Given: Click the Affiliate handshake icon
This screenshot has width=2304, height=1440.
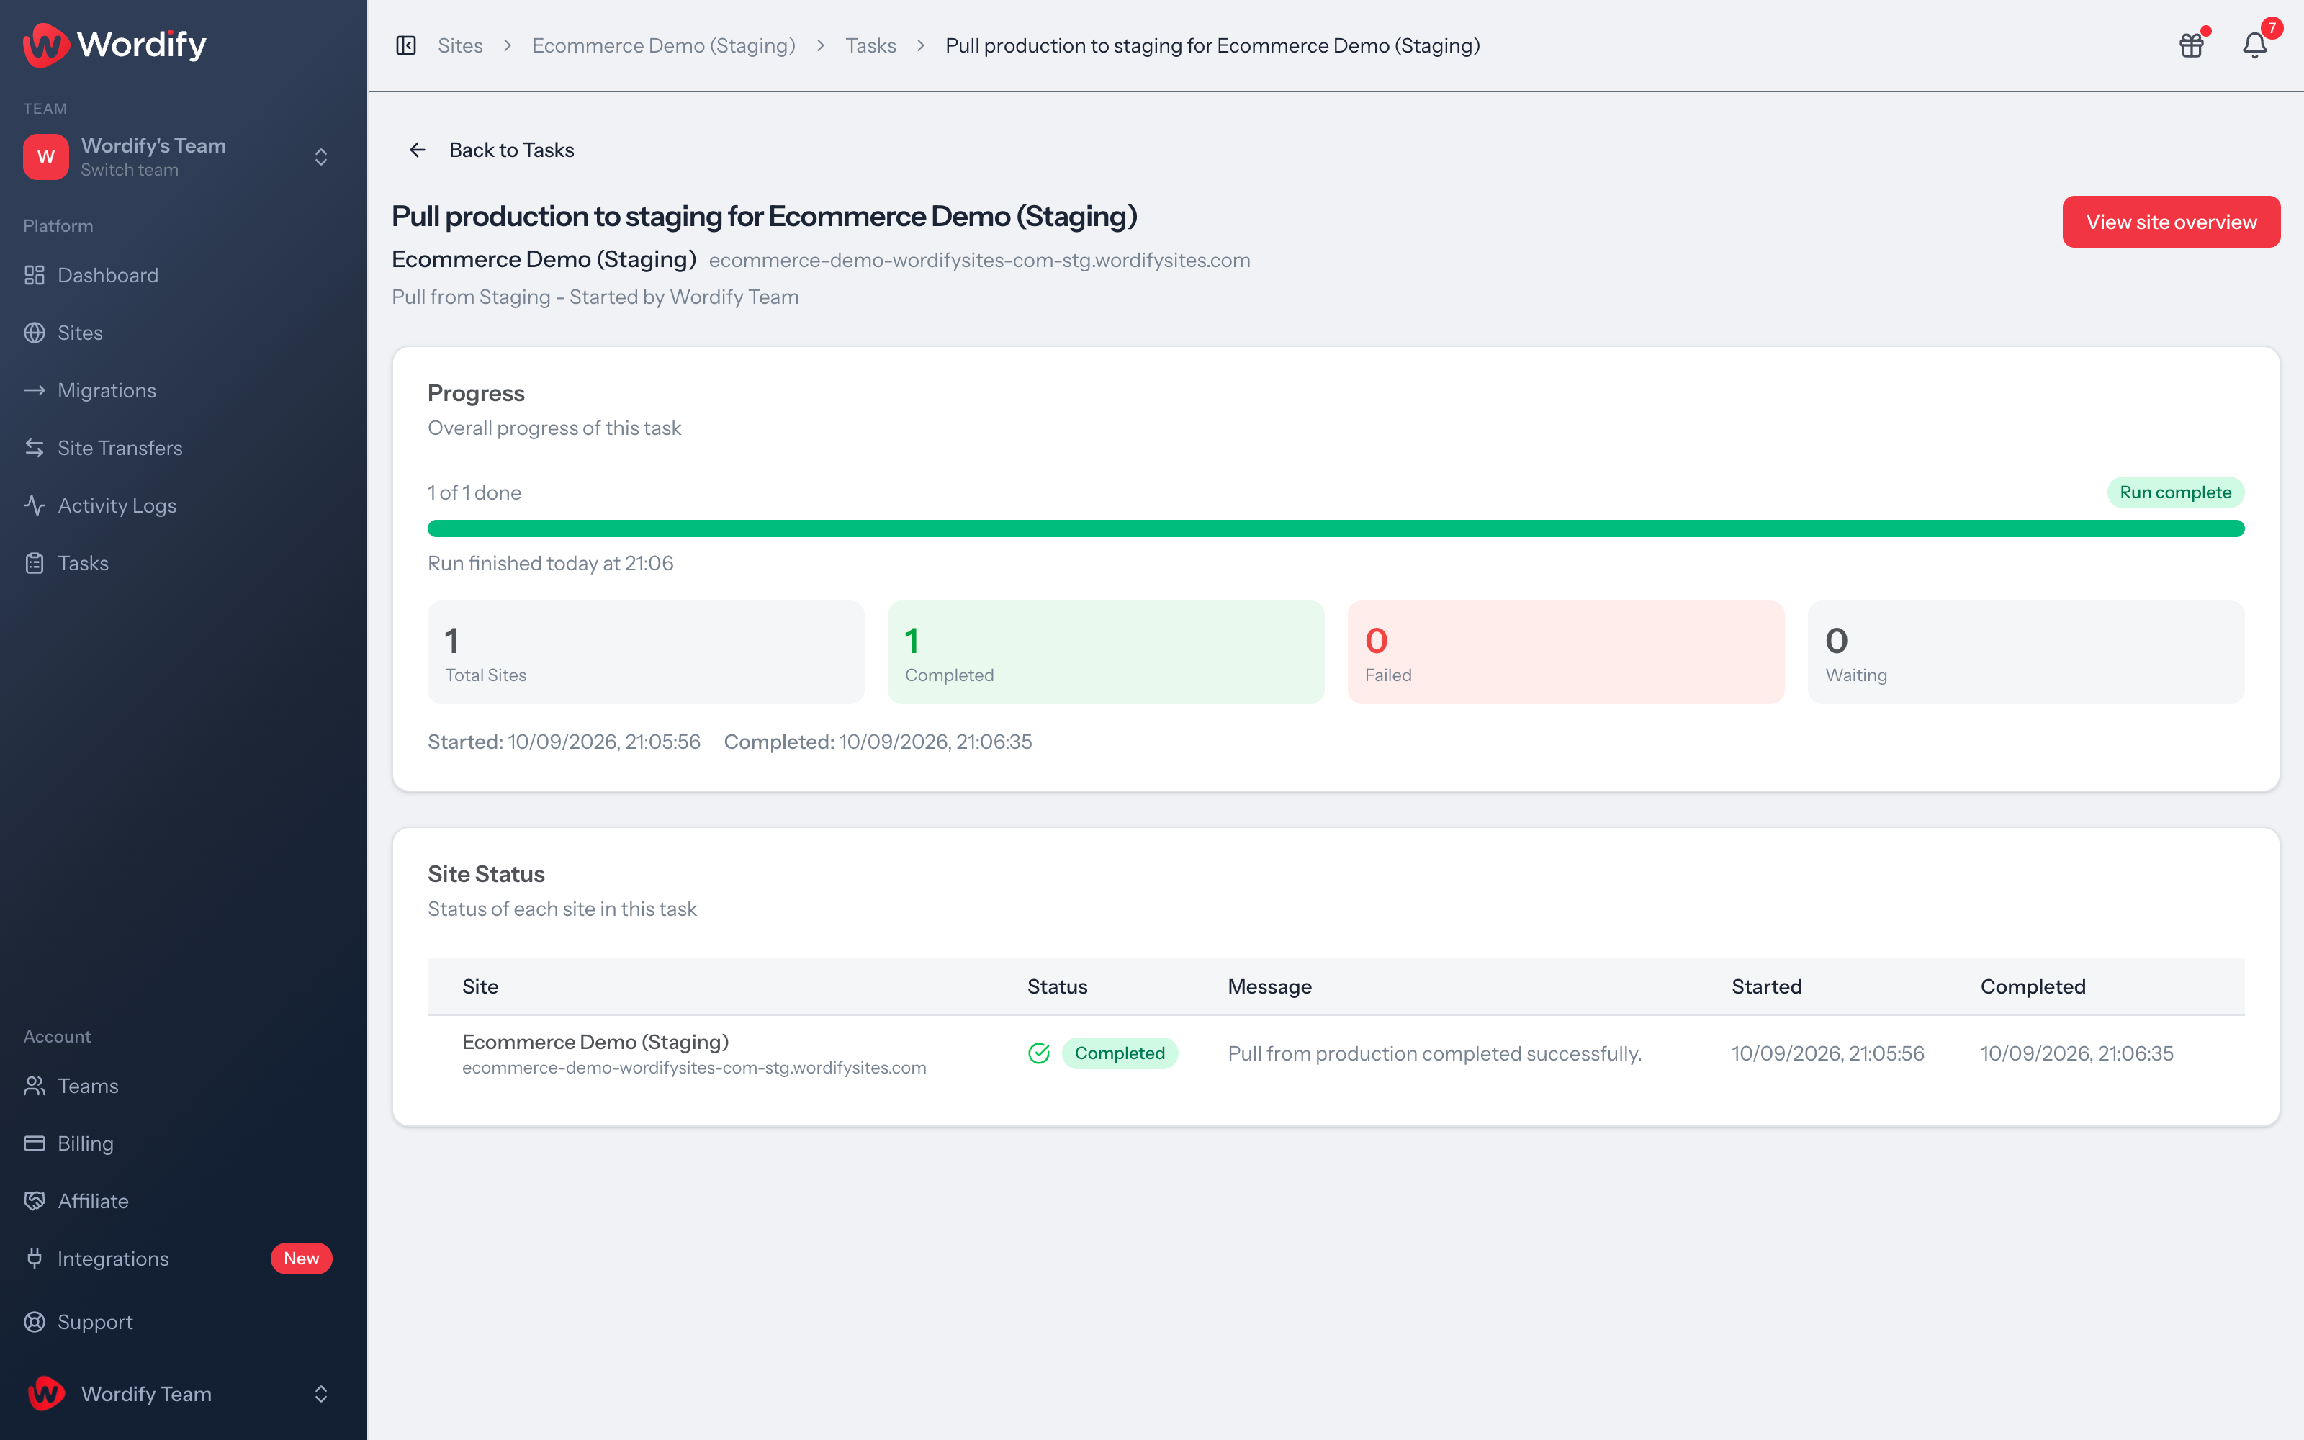Looking at the screenshot, I should [x=35, y=1201].
